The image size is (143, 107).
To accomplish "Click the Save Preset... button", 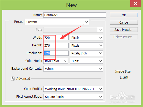I will [124, 30].
